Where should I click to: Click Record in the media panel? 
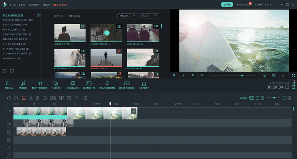click(x=75, y=16)
